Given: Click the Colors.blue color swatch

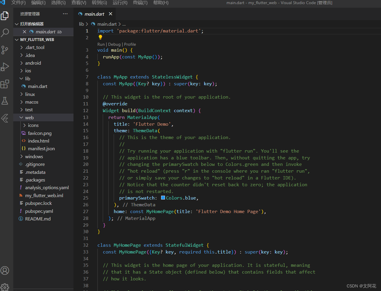Looking at the screenshot, I should [x=163, y=198].
